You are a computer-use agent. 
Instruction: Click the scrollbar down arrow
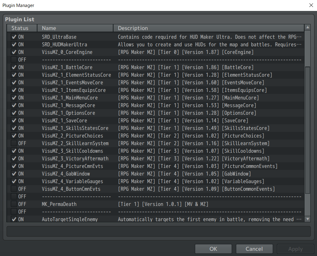point(308,219)
